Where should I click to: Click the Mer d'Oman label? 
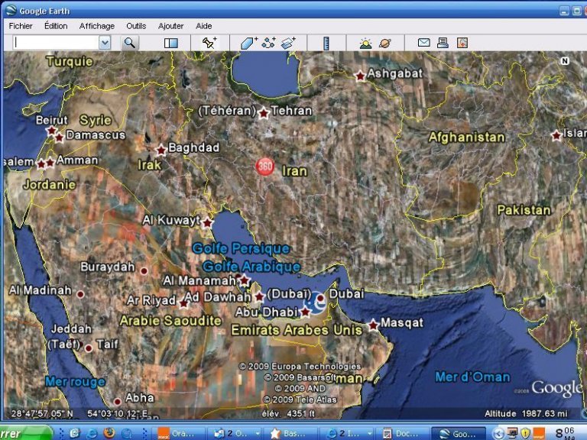coord(472,377)
